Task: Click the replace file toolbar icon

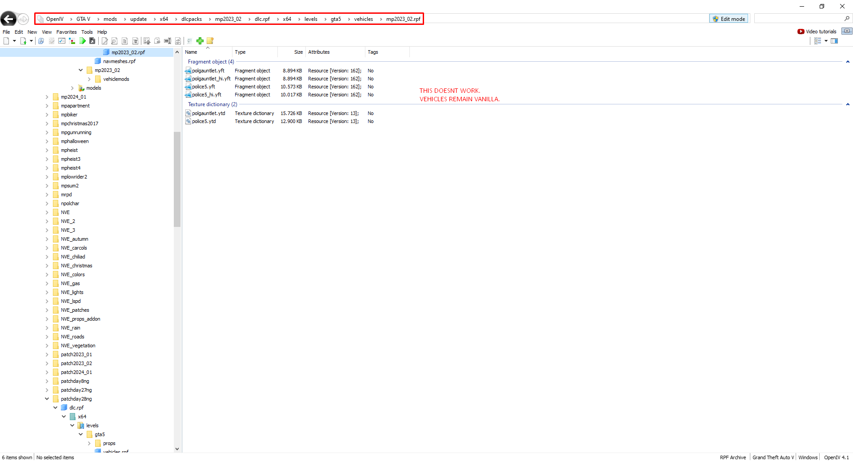Action: tap(178, 41)
